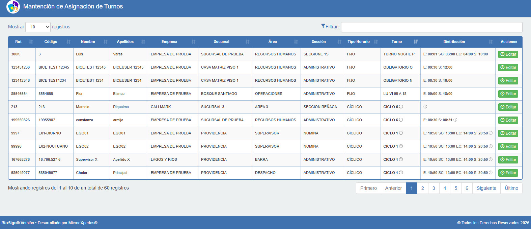
Task: Sort by Empresa using its sort arrows
Action: coord(193,42)
